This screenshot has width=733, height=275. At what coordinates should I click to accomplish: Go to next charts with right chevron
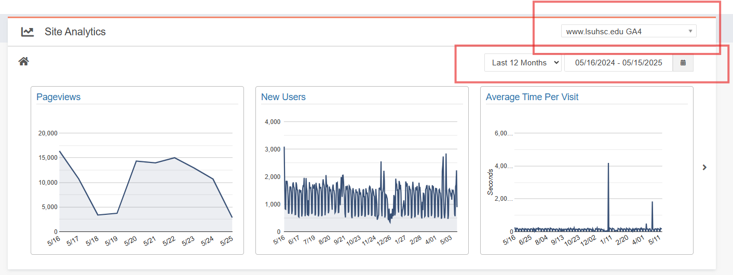704,167
